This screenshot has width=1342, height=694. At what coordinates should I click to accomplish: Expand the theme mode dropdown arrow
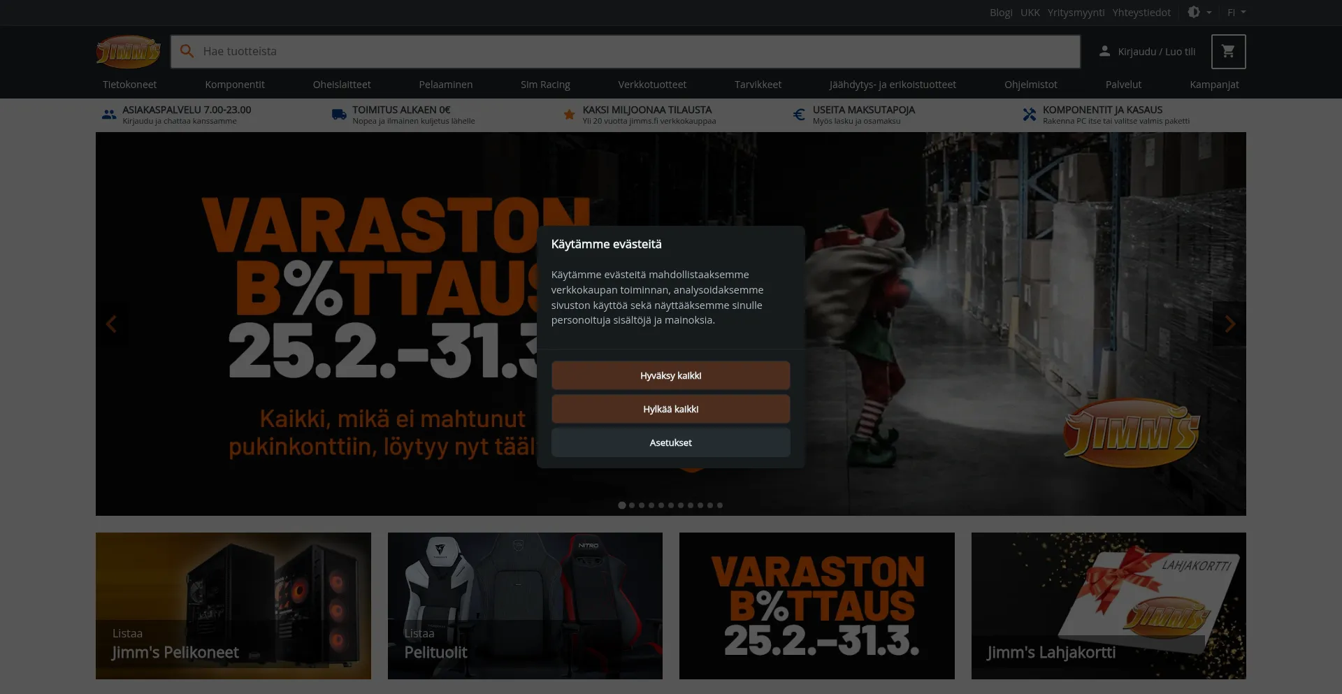click(x=1209, y=13)
